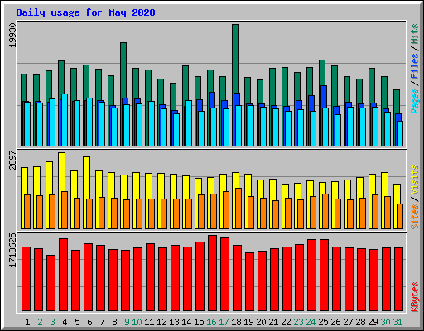424x331 pixels.
Task: Click the green day 31 label
Action: [x=397, y=322]
